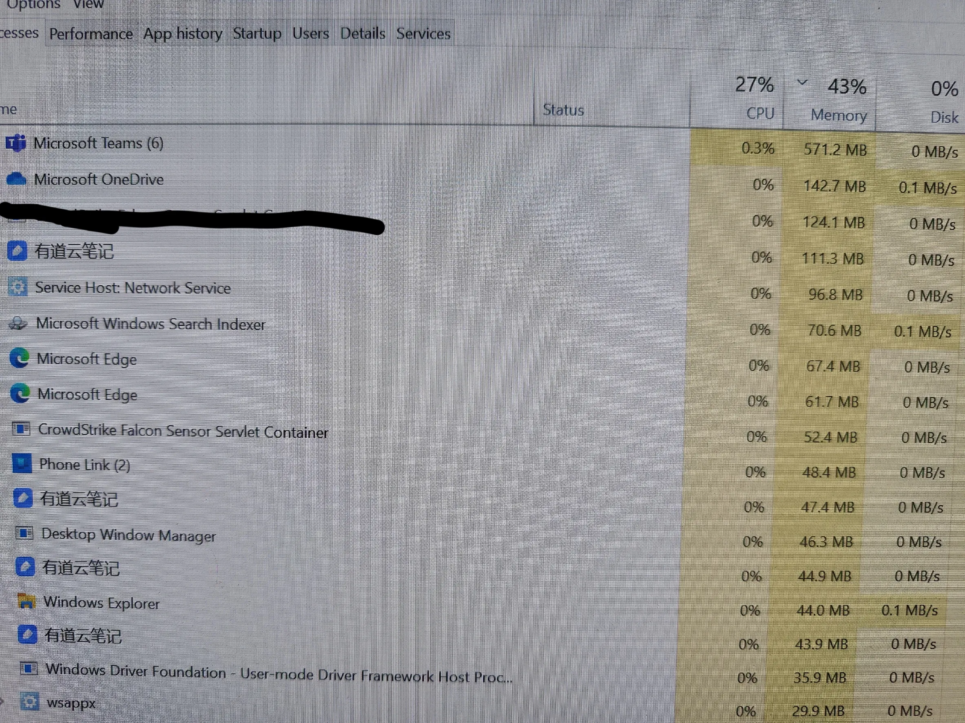The width and height of the screenshot is (965, 723).
Task: Open the Performance tab
Action: [x=91, y=33]
